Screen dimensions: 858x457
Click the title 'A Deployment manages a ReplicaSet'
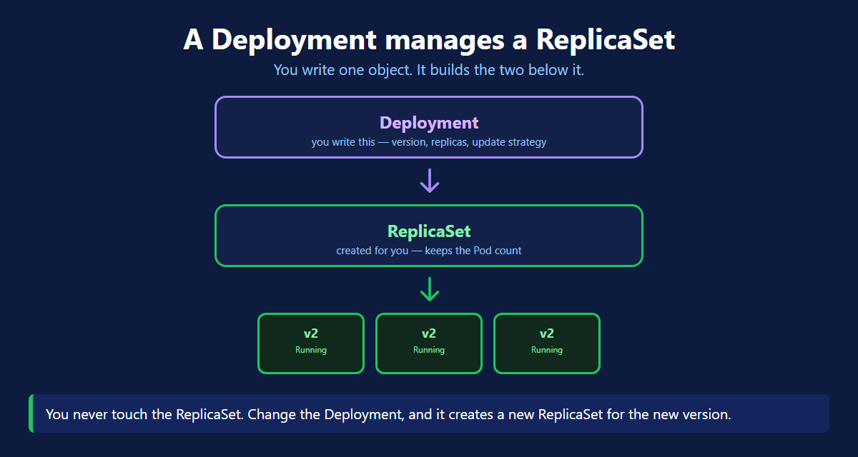point(429,39)
